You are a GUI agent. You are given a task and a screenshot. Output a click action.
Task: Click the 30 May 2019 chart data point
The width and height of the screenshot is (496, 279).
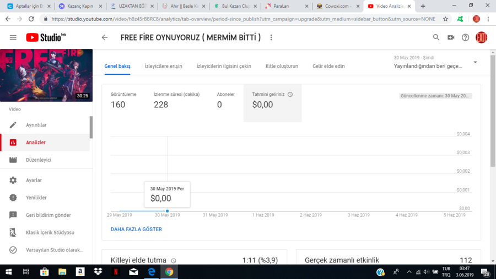(168, 211)
